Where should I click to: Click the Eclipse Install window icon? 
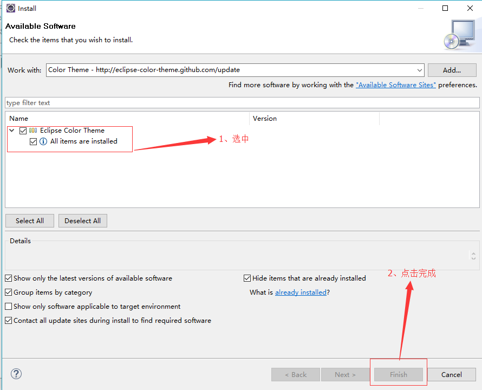(10, 8)
